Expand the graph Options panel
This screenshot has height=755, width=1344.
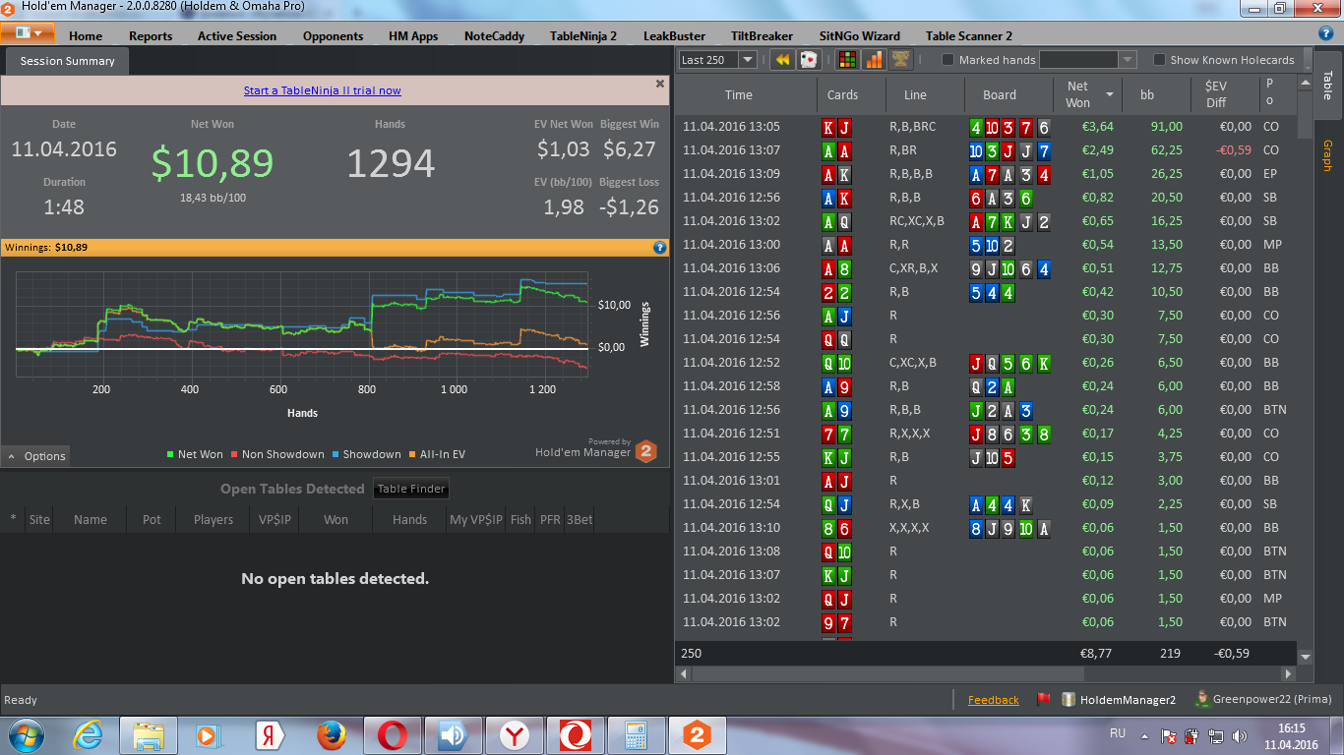(x=35, y=456)
